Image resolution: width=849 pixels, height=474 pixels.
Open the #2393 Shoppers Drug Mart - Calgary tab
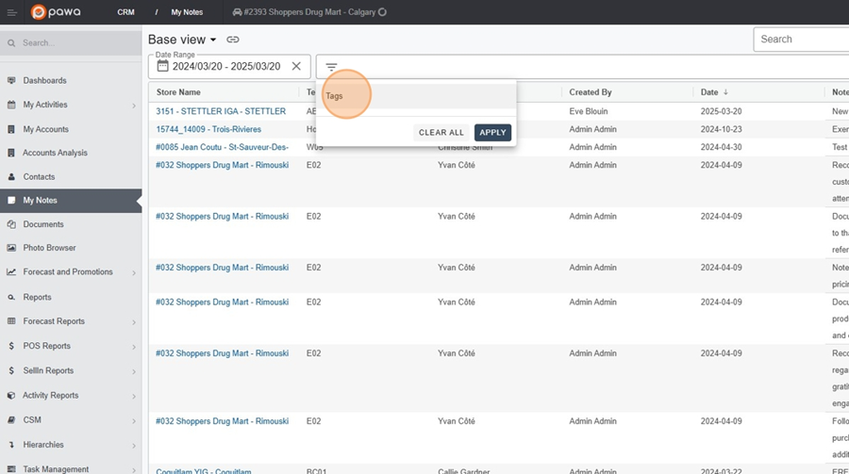(309, 12)
